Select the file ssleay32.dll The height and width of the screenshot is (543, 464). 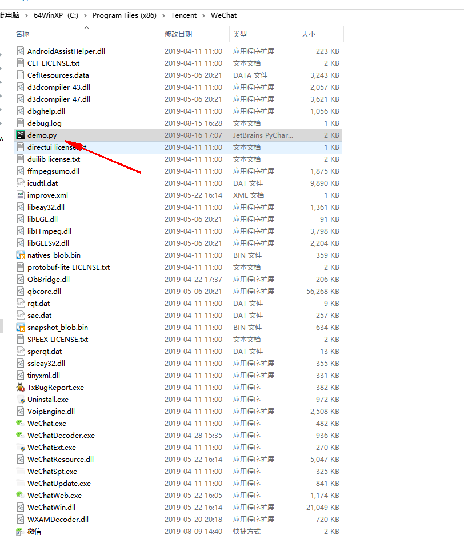click(46, 364)
